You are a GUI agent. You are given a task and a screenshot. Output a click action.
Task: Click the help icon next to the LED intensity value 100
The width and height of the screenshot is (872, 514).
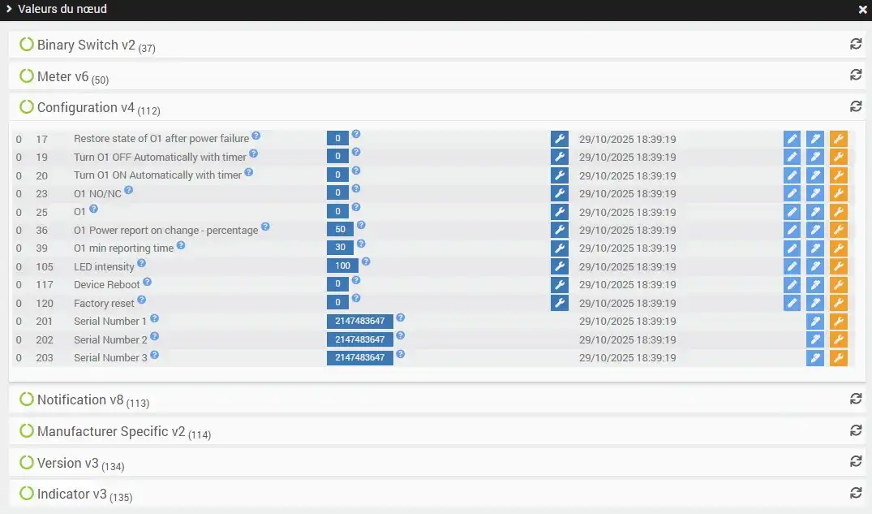point(366,261)
